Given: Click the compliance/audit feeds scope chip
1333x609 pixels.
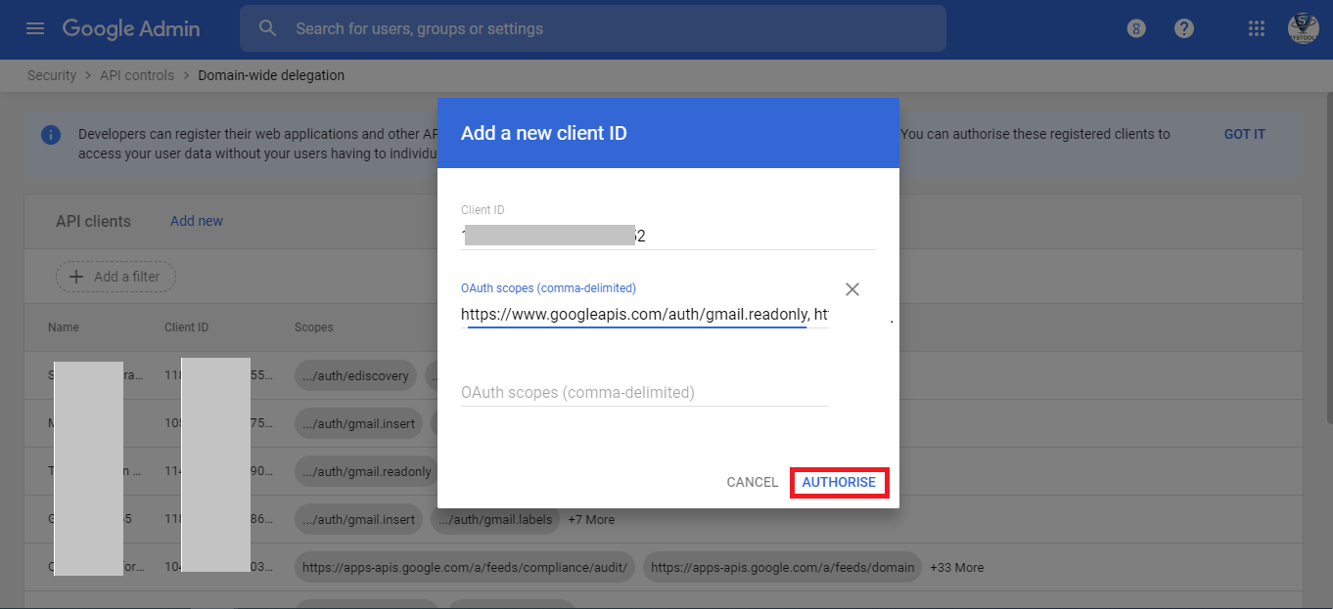Looking at the screenshot, I should click(x=466, y=568).
